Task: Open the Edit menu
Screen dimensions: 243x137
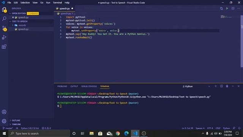Action: (16, 3)
